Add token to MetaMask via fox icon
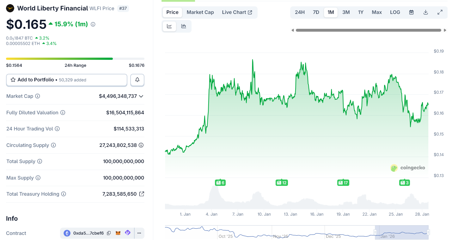The width and height of the screenshot is (458, 240). tap(118, 233)
